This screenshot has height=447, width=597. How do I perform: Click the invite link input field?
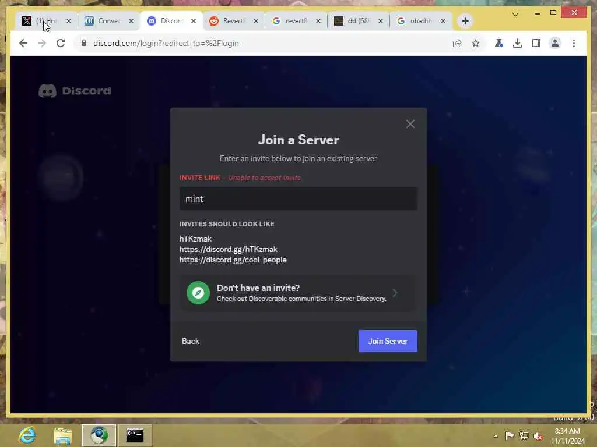[x=298, y=199]
